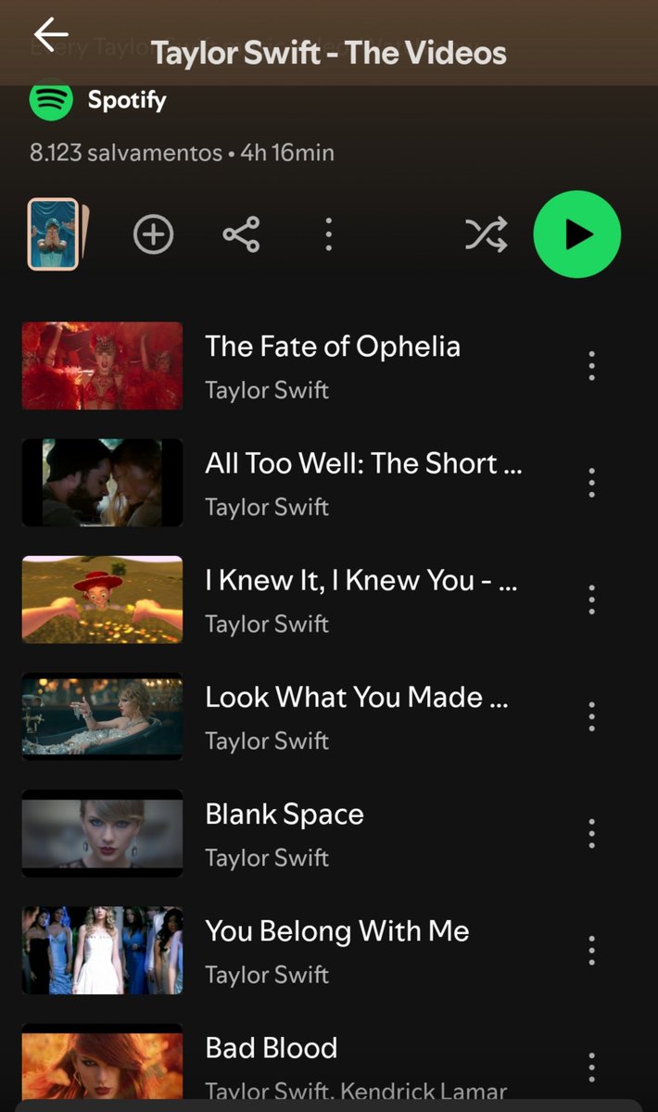Image resolution: width=658 pixels, height=1112 pixels.
Task: Open options for I Knew It, I Knew You
Action: coord(591,600)
